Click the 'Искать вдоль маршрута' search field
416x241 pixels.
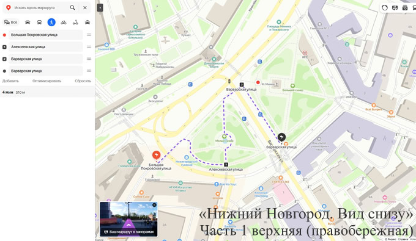pyautogui.click(x=40, y=8)
